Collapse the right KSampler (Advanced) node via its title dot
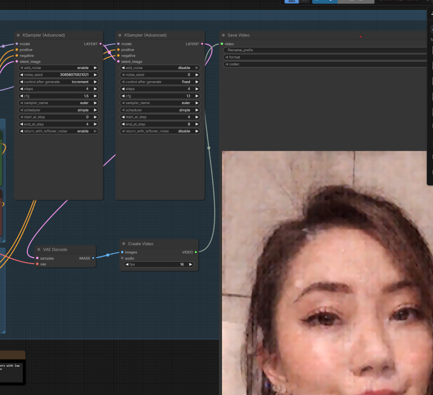 coord(120,35)
